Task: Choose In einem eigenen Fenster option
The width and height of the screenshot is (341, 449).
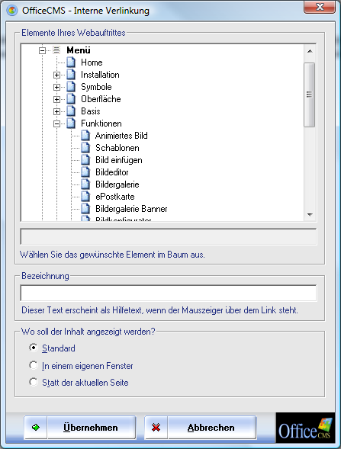Action: tap(34, 365)
